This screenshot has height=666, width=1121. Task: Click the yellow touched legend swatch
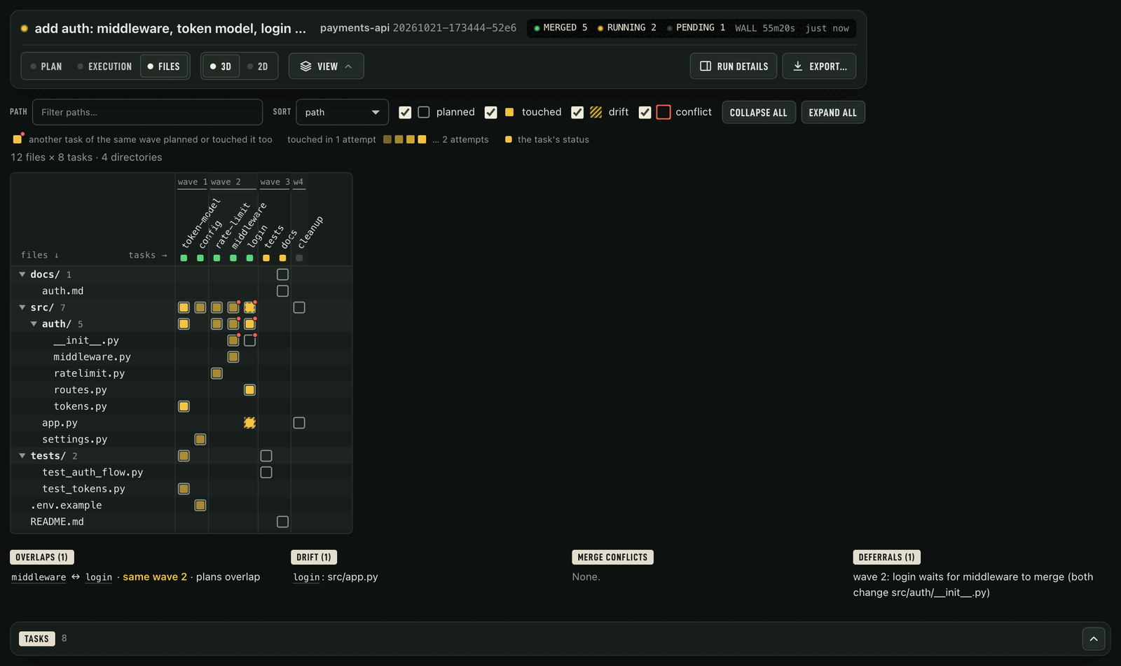click(509, 112)
